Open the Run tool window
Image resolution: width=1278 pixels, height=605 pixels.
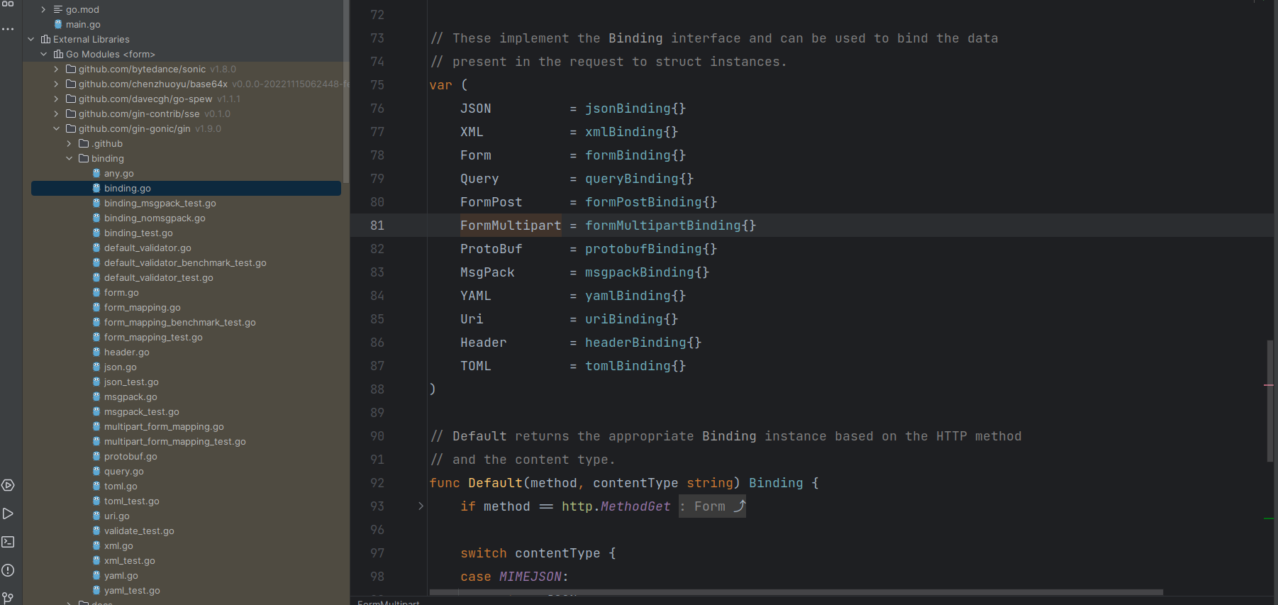(x=8, y=514)
